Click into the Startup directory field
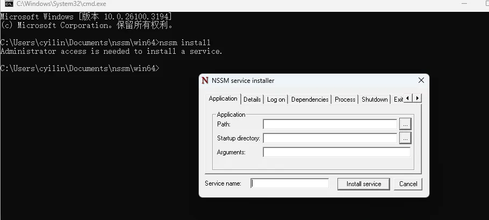 (329, 138)
